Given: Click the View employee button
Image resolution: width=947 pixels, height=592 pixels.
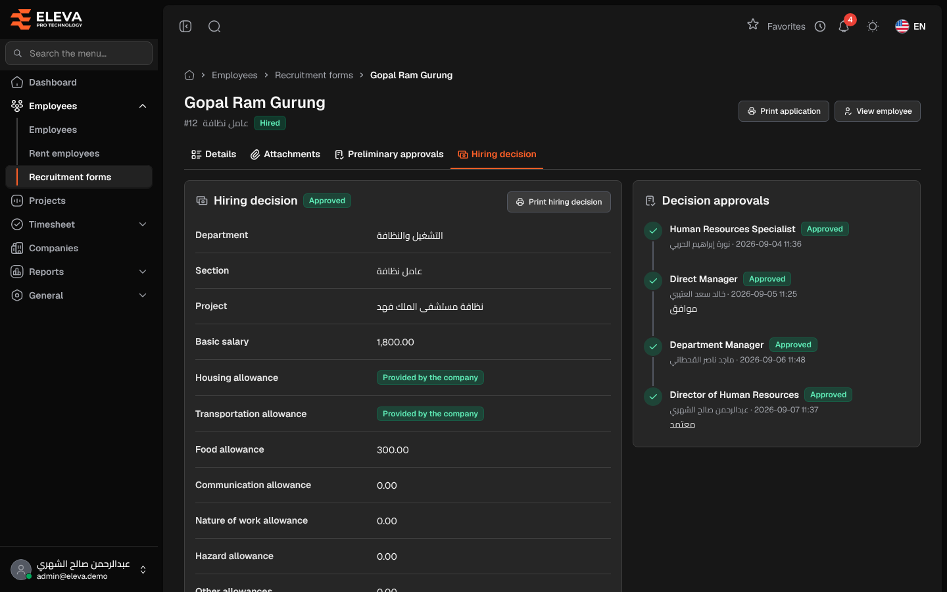Looking at the screenshot, I should [877, 111].
